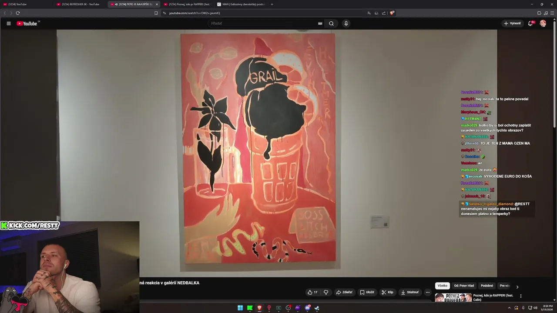This screenshot has height=313, width=557.
Task: Click the video title reakcia v galérií NEDBALKA
Action: coord(169,283)
